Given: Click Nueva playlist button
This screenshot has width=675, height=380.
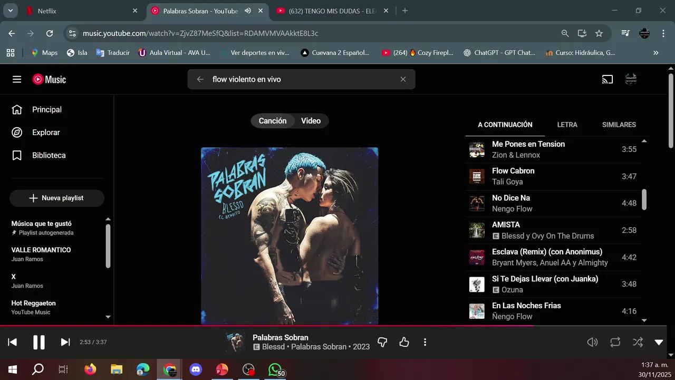Looking at the screenshot, I should point(57,198).
